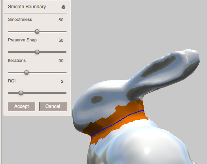Image resolution: width=207 pixels, height=164 pixels.
Task: Open the Smooth Boundary gear settings
Action: 63,7
